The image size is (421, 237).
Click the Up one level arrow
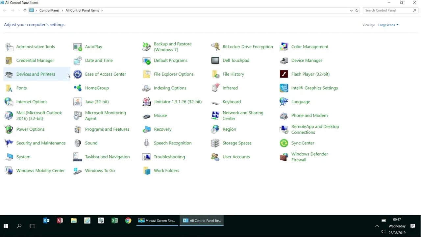point(25,11)
